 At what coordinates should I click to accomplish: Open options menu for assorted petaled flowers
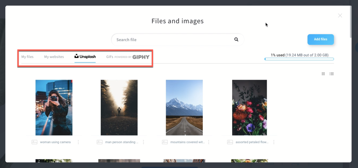tap(274, 142)
